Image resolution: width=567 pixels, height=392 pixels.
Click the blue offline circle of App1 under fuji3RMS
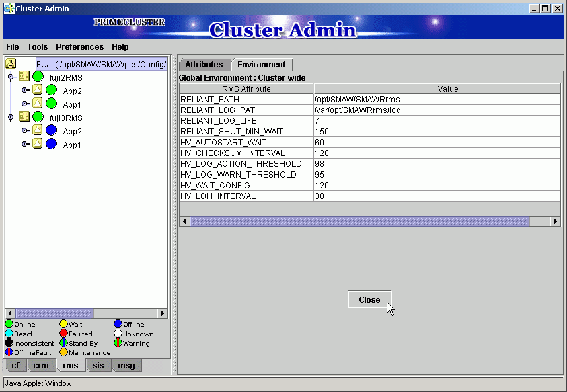click(52, 144)
